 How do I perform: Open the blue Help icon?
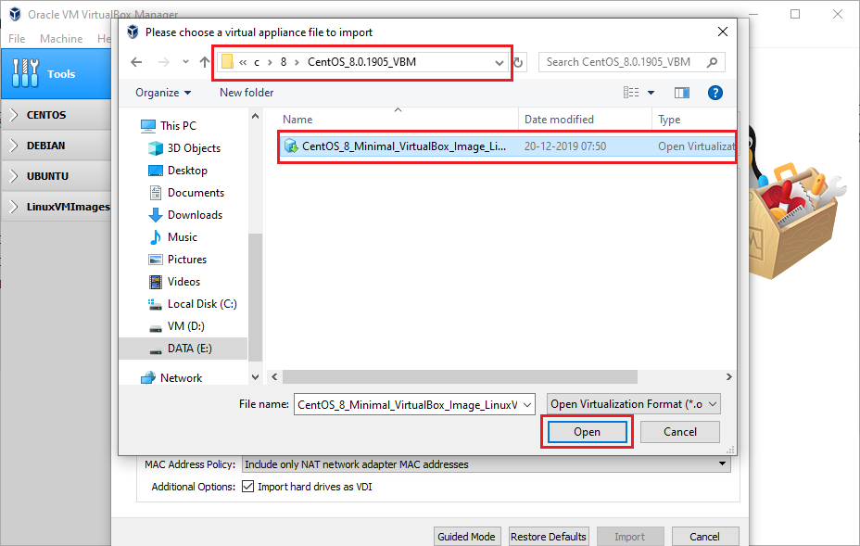coord(715,93)
